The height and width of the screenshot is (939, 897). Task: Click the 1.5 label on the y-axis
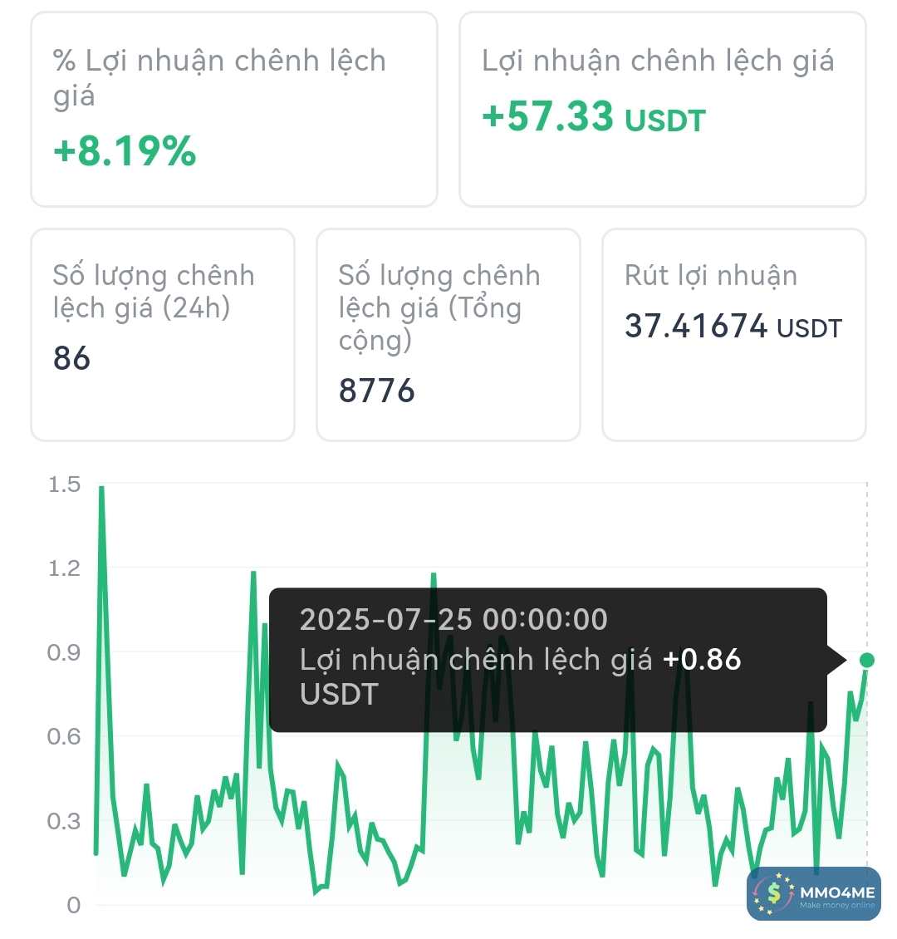pyautogui.click(x=64, y=484)
